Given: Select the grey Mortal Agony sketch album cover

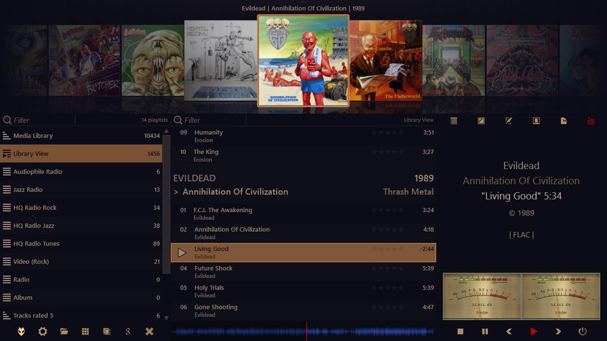Looking at the screenshot, I should pos(220,61).
